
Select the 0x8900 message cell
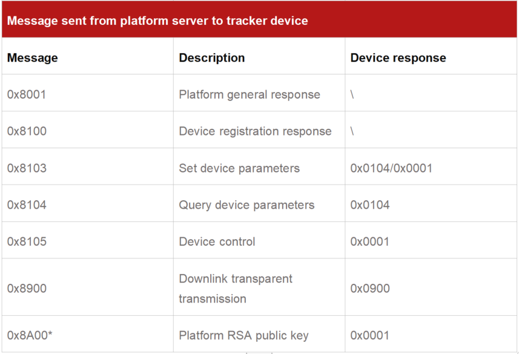tap(27, 289)
